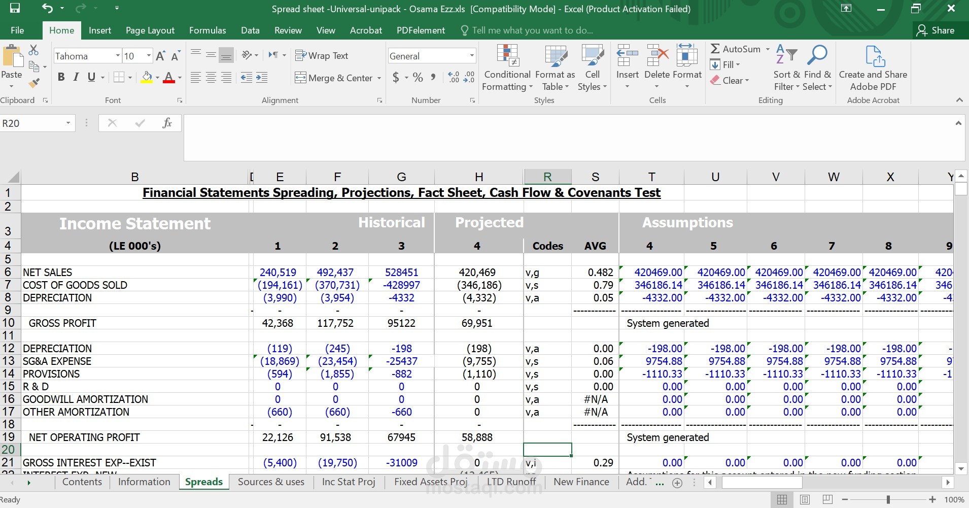
Task: Click the add new sheet plus button
Action: [677, 483]
